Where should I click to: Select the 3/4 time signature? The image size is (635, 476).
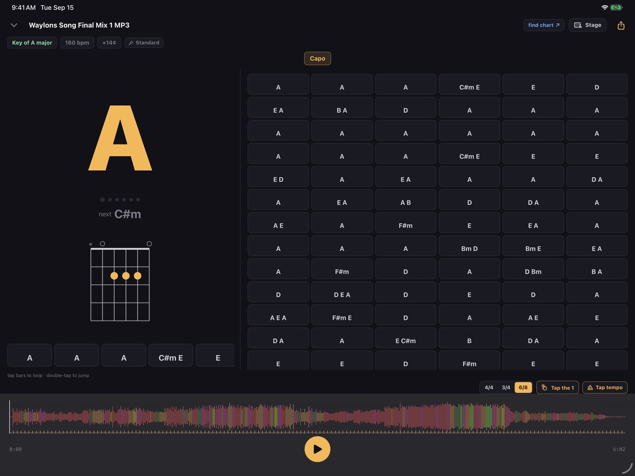[506, 387]
